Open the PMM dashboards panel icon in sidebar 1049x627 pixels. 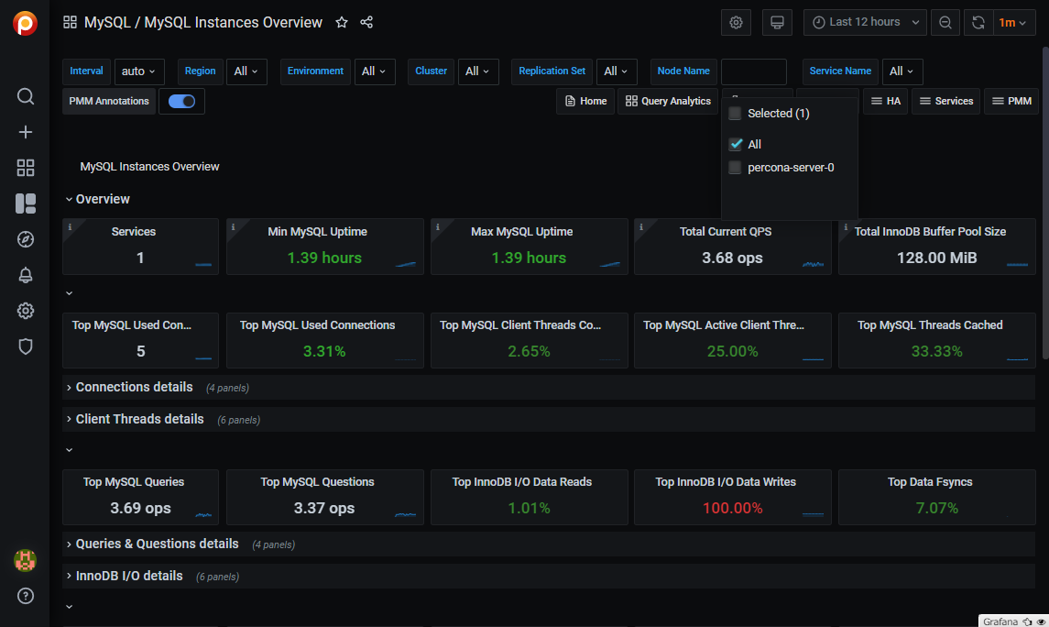(26, 203)
